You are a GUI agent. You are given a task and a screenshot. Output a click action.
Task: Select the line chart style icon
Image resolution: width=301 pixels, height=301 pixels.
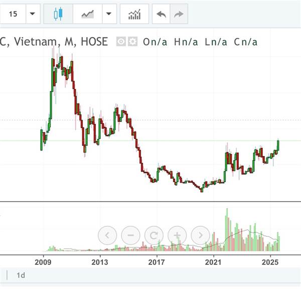[87, 14]
